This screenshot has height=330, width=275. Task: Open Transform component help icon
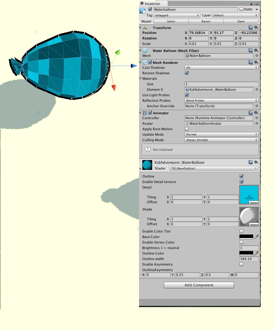point(250,28)
